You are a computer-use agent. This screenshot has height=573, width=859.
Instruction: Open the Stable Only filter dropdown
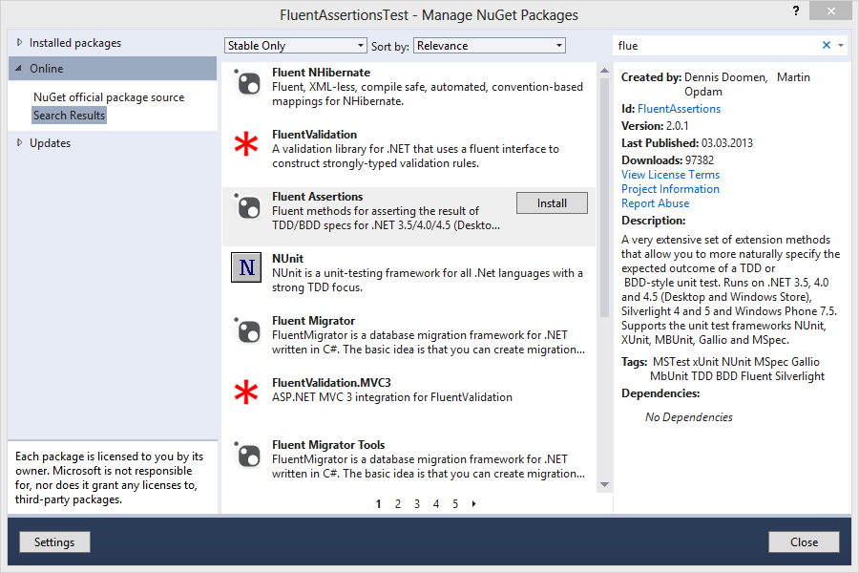pyautogui.click(x=296, y=46)
